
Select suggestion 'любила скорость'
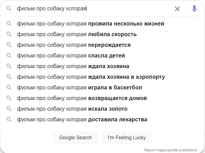77,34
